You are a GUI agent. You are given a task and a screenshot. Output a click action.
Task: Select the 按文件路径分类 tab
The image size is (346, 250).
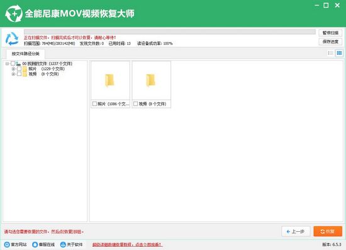(26, 54)
